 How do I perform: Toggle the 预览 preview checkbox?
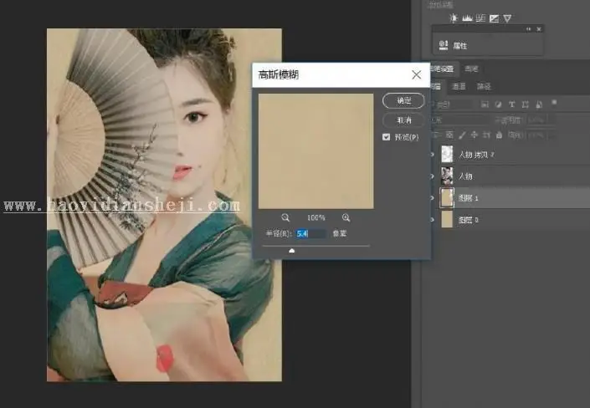[386, 137]
